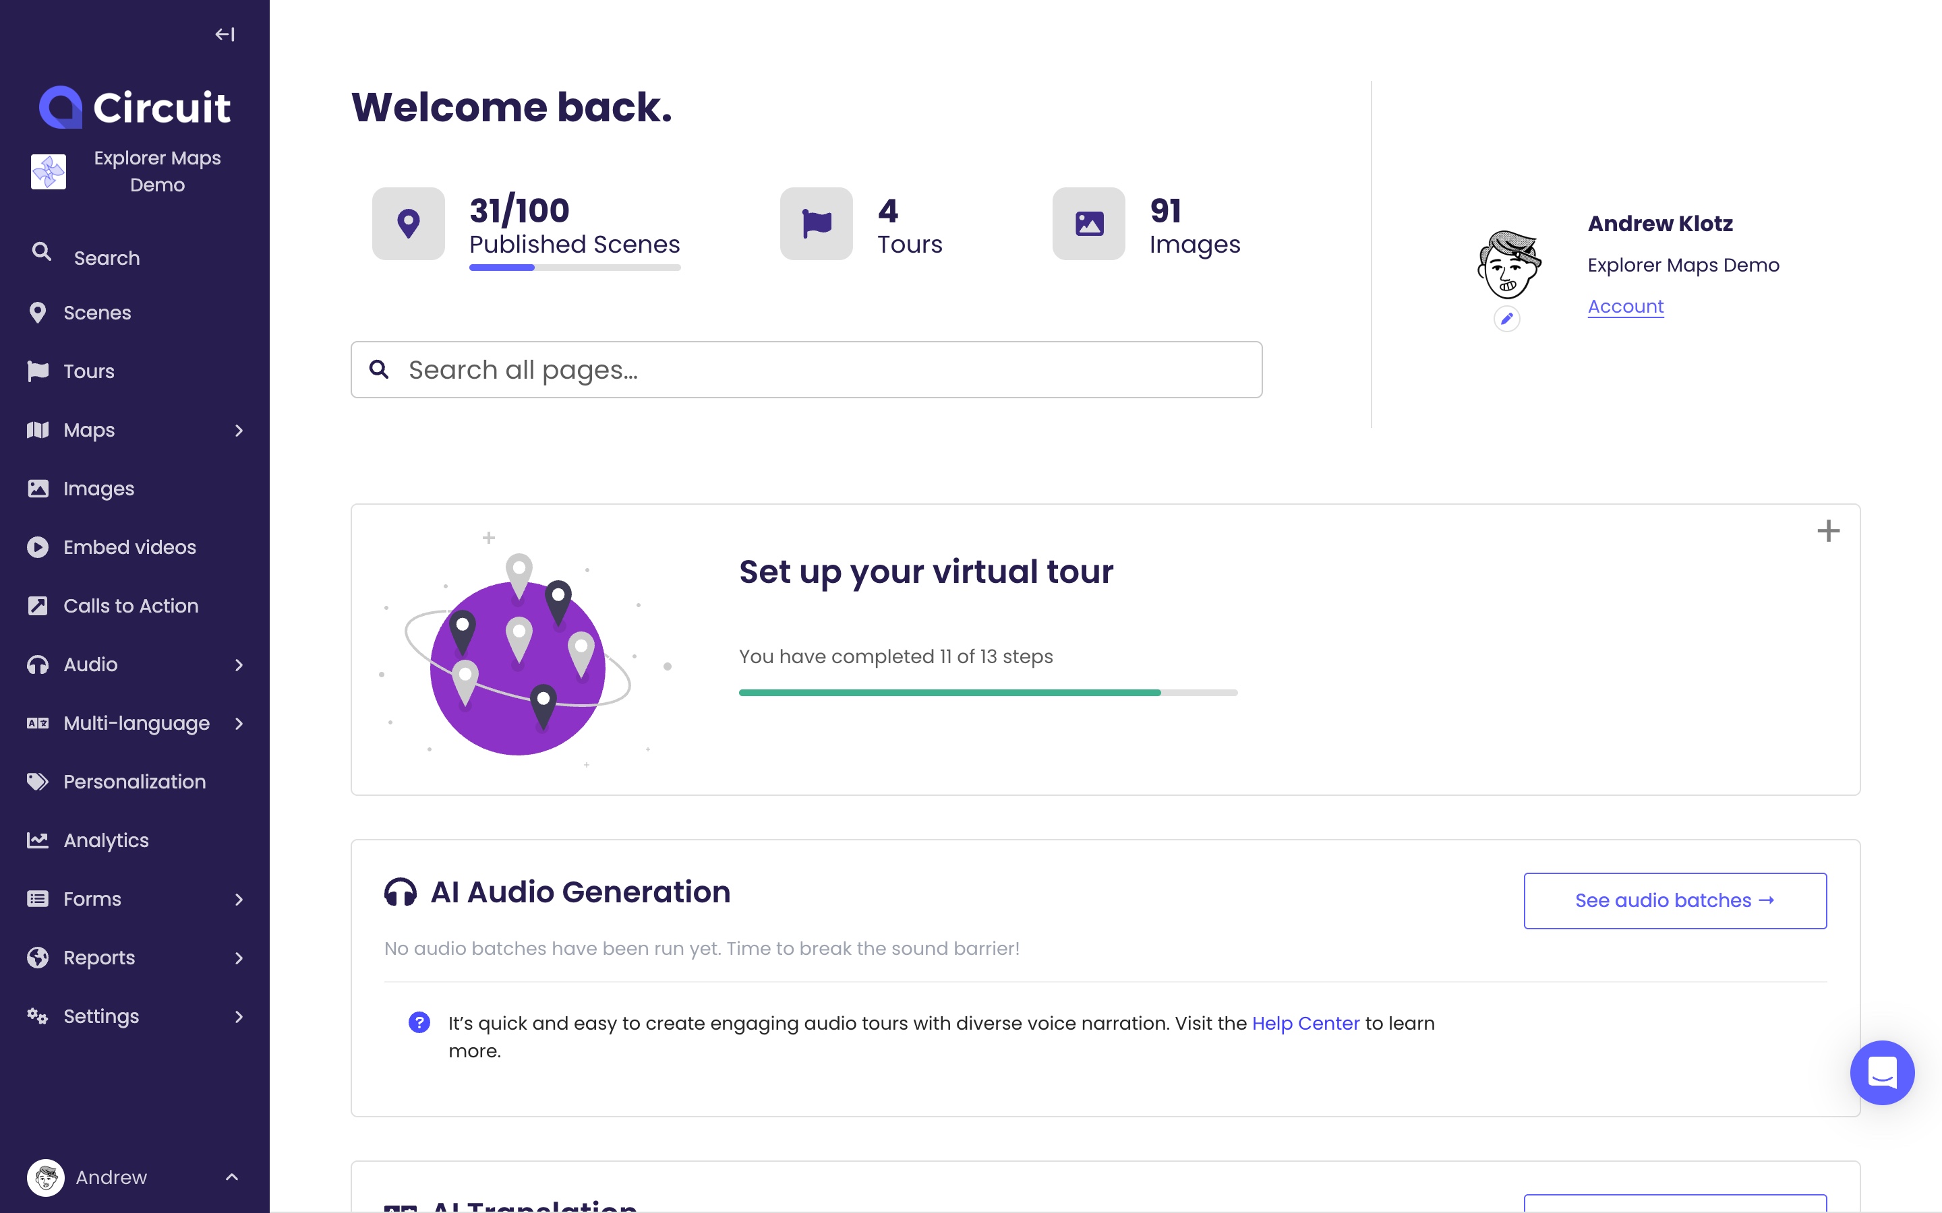This screenshot has width=1942, height=1213.
Task: Open the Account link
Action: point(1625,307)
